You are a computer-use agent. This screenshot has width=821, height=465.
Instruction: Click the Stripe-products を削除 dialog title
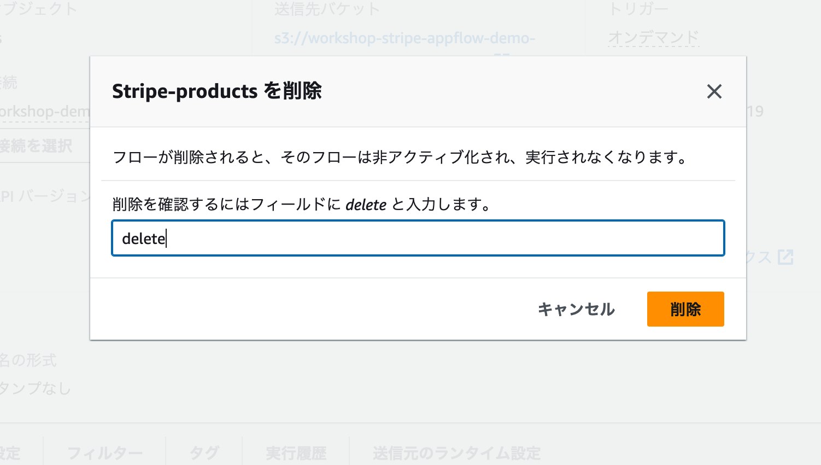217,91
